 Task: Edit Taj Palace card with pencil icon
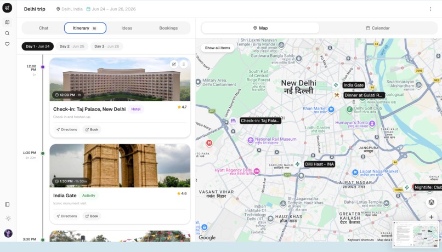coord(174,65)
